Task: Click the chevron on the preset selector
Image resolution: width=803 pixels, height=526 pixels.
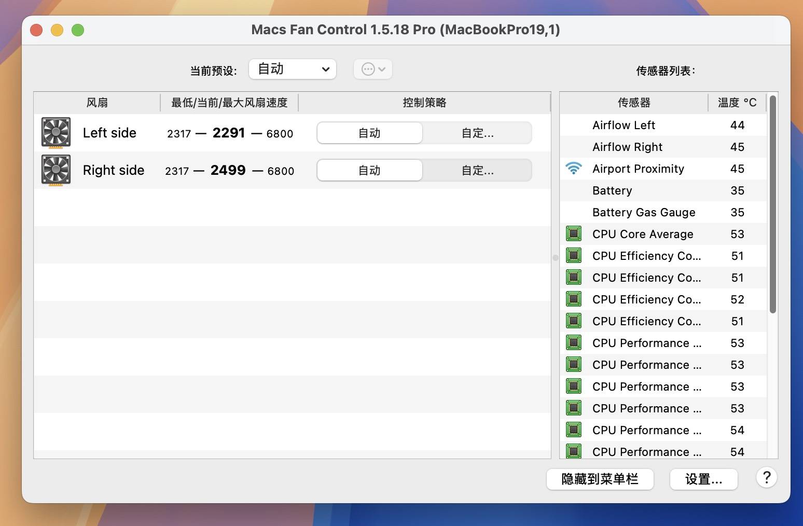Action: tap(326, 69)
